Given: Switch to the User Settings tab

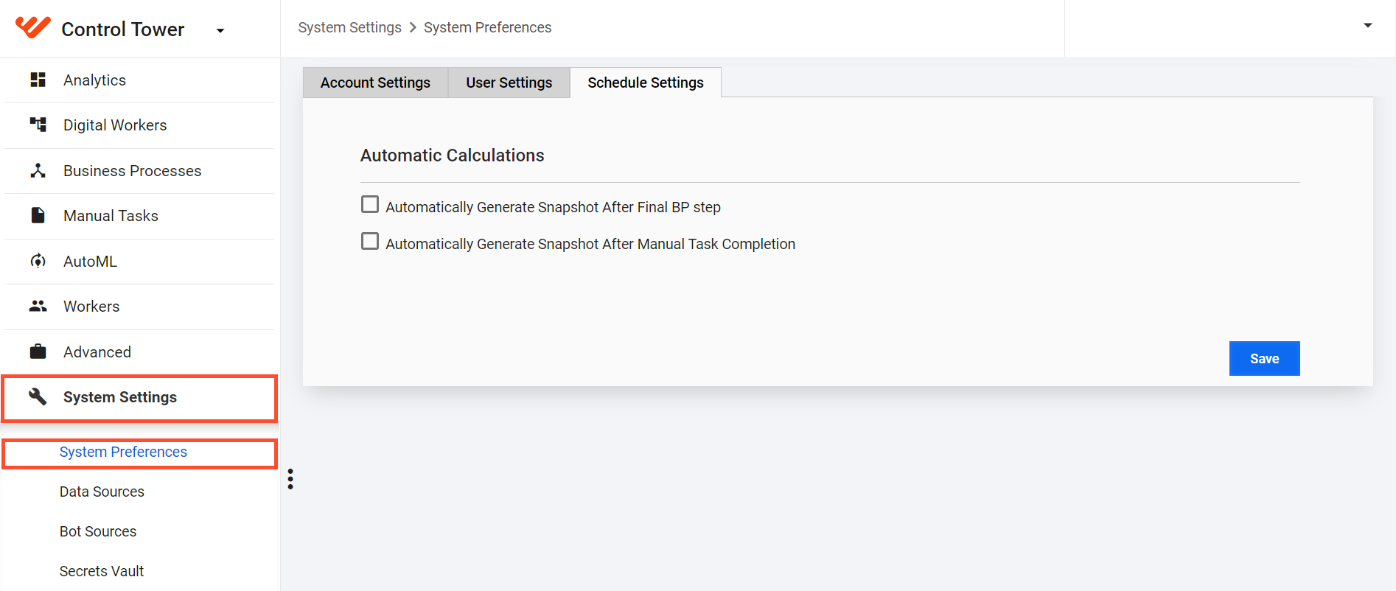Looking at the screenshot, I should click(509, 83).
